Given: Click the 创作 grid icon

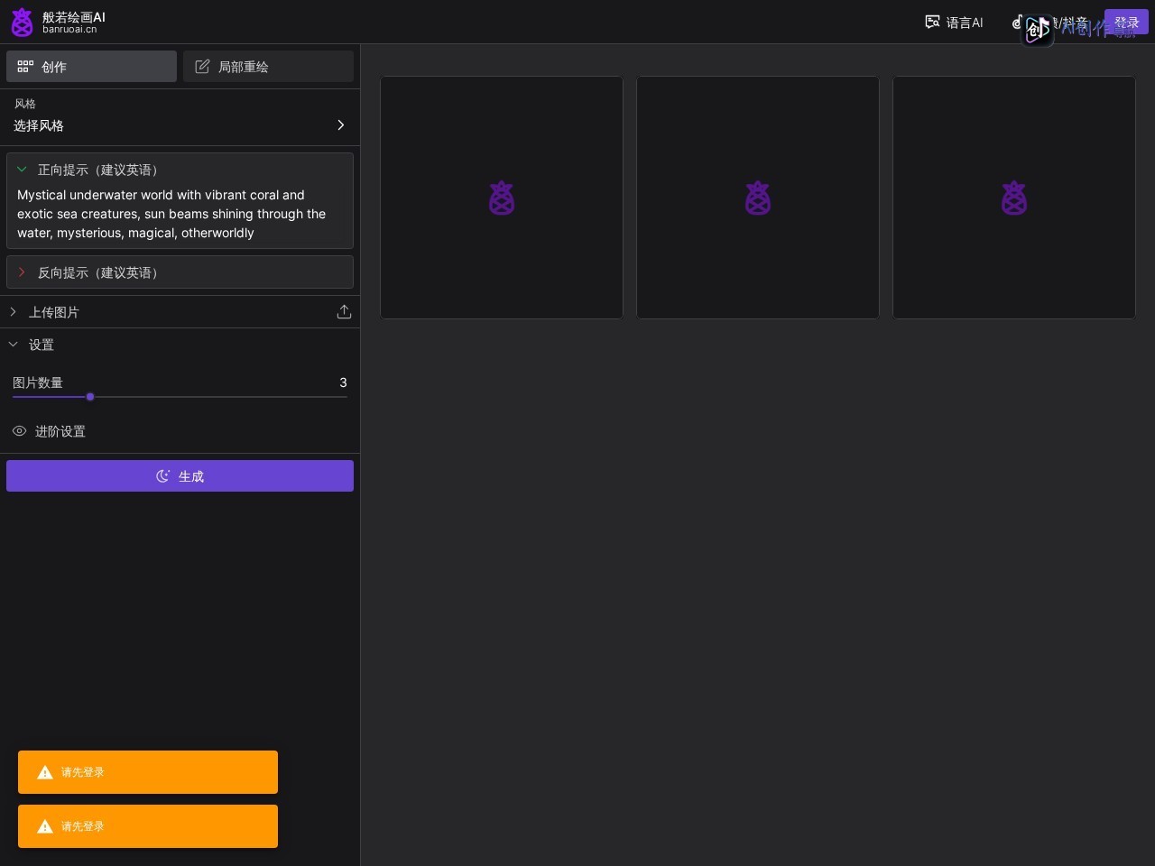Looking at the screenshot, I should point(25,67).
